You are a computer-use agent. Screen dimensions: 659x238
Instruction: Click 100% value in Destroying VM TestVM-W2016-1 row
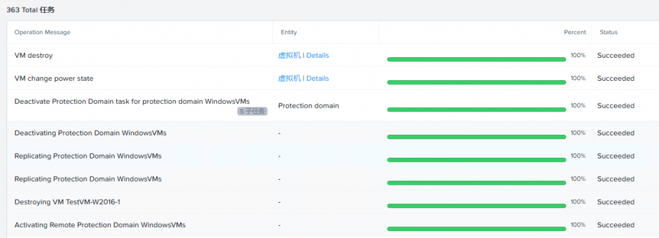(x=578, y=201)
